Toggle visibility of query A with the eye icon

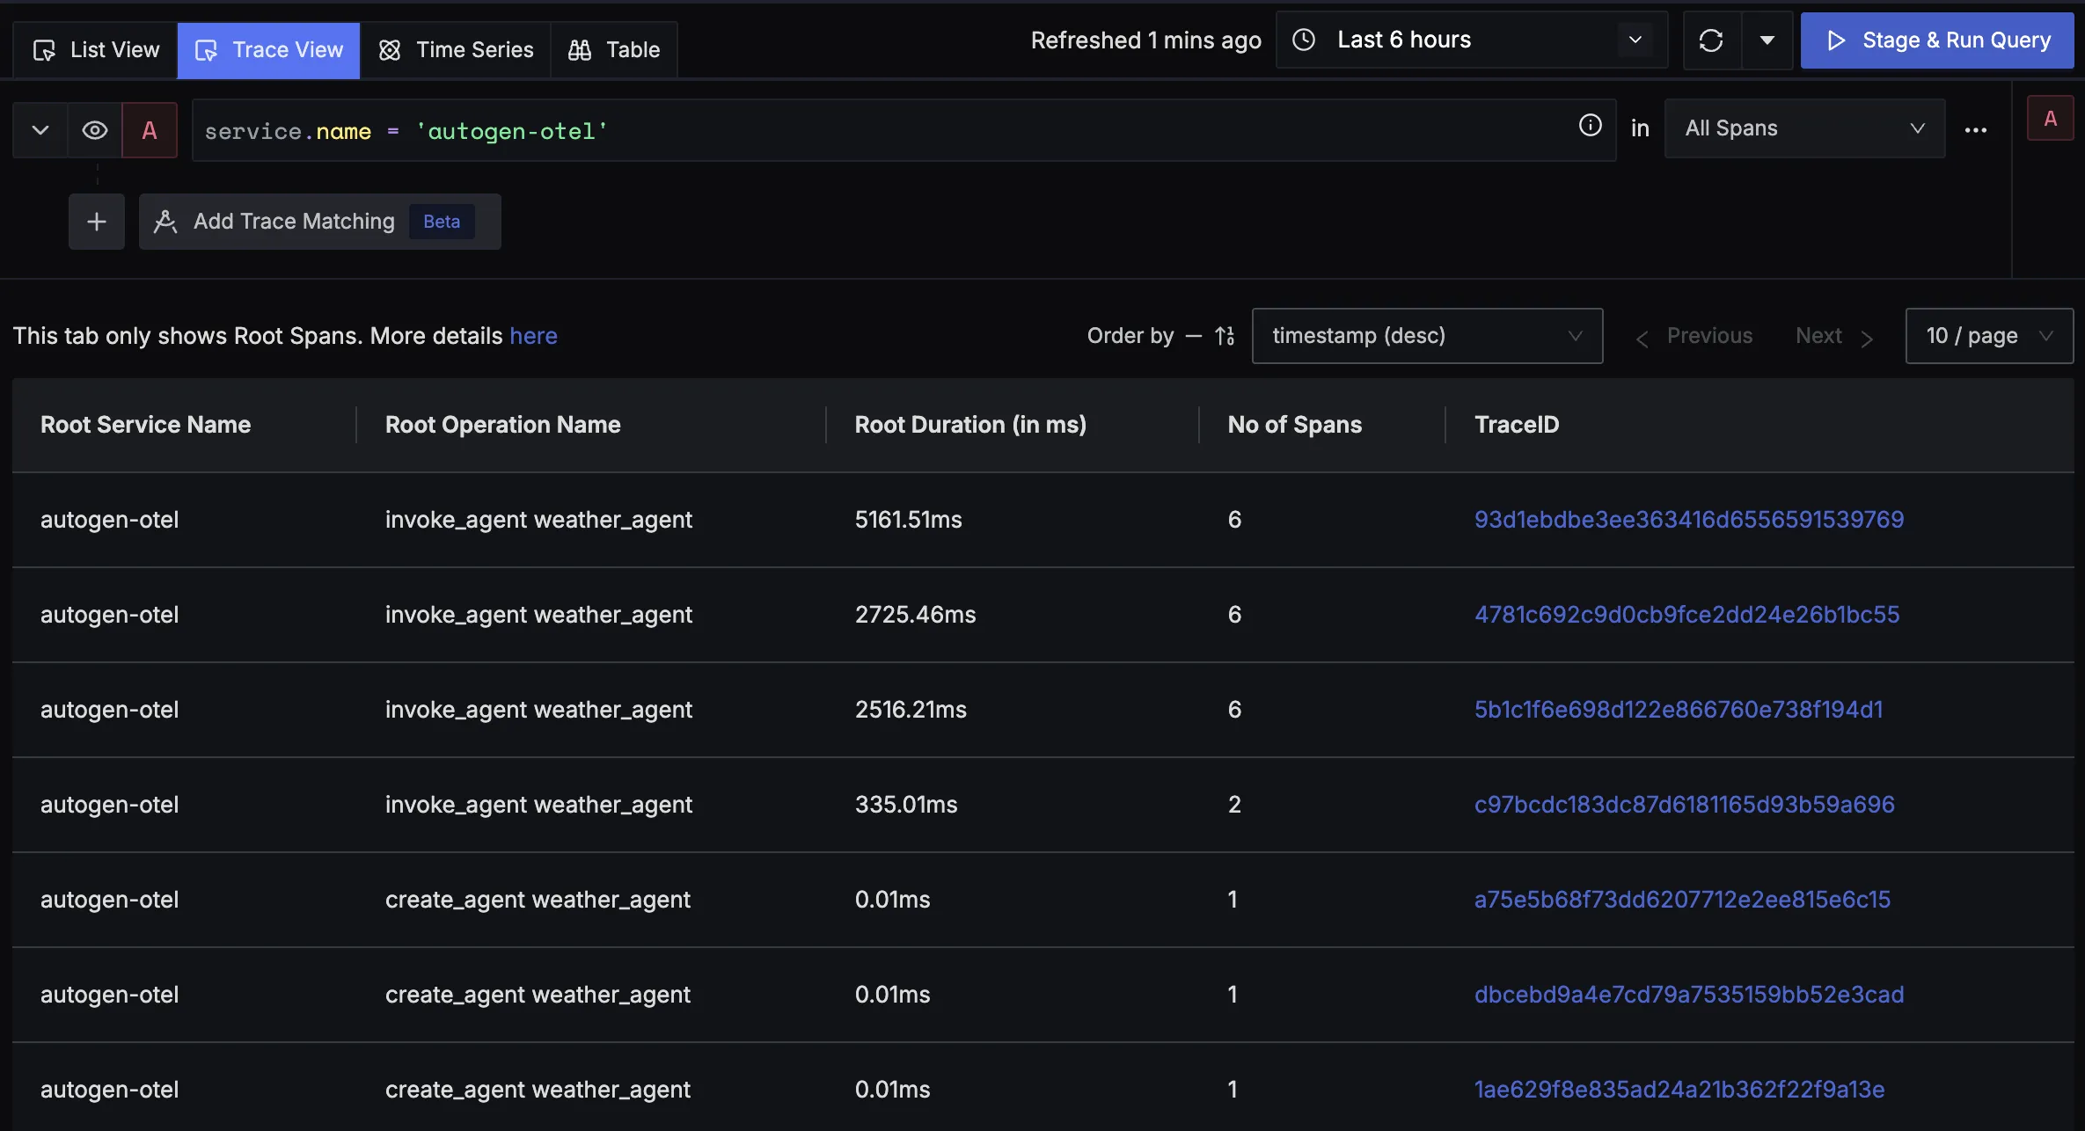94,129
